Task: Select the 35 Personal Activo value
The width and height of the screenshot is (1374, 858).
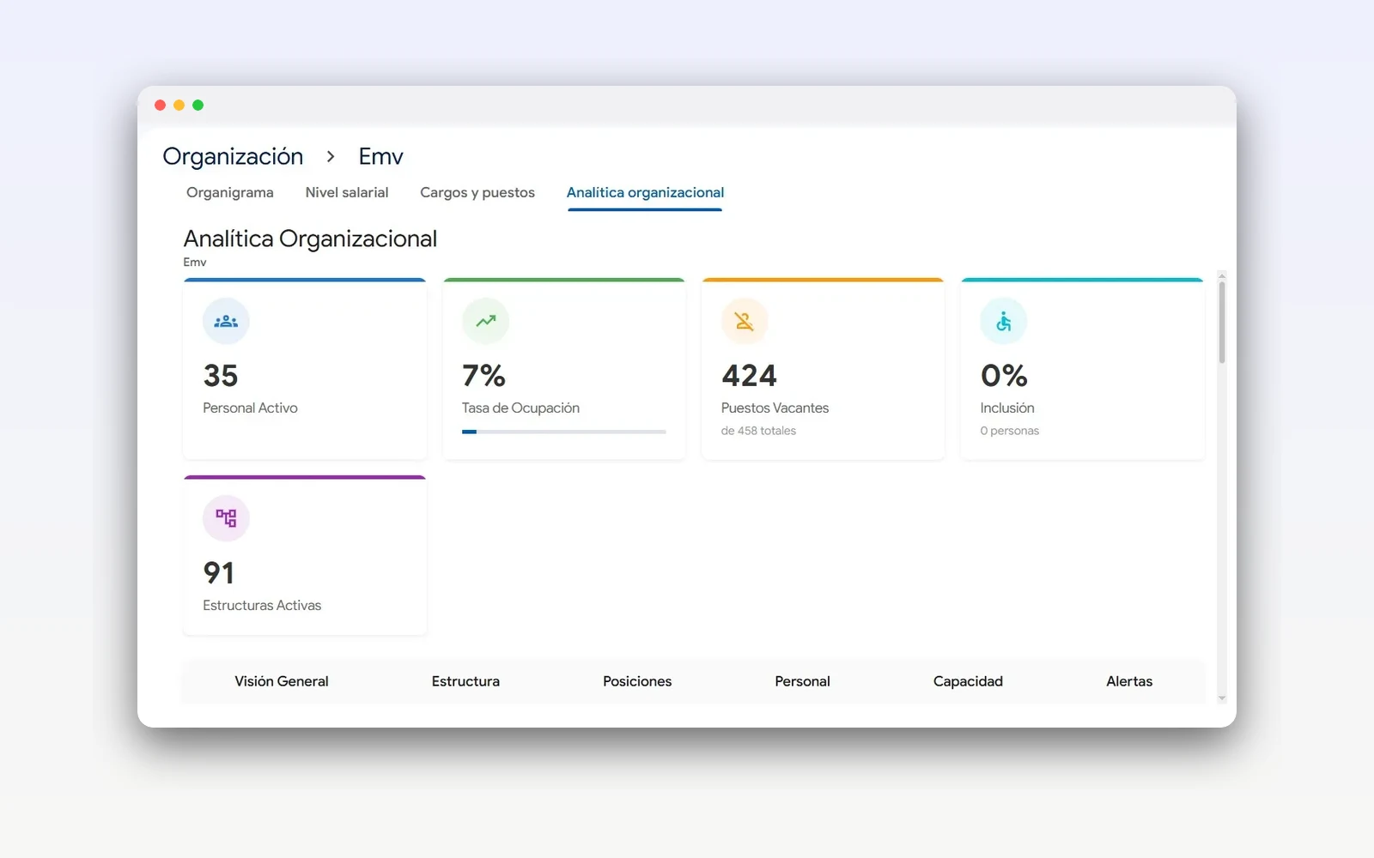Action: click(x=221, y=376)
